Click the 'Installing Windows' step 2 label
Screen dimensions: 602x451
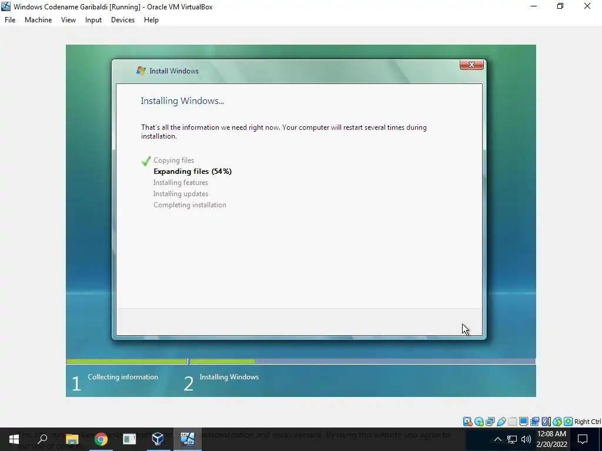[229, 377]
